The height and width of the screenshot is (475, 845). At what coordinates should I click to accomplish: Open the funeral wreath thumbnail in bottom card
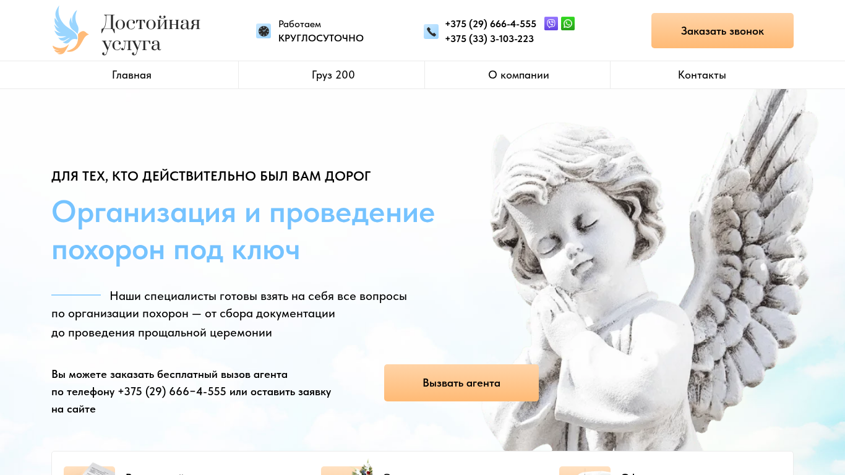[347, 468]
